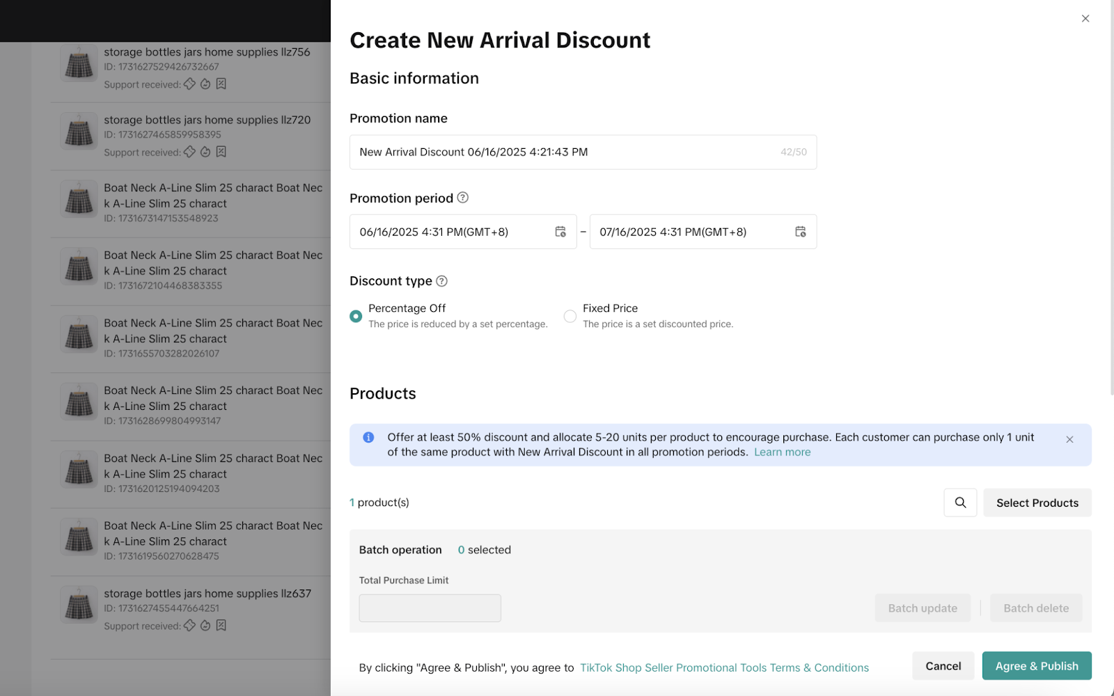Click the Total Purchase Limit input field
Viewport: 1114px width, 696px height.
coord(430,607)
